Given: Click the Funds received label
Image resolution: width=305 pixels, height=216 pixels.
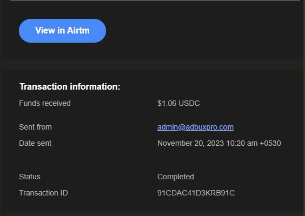Looking at the screenshot, I should click(45, 103).
